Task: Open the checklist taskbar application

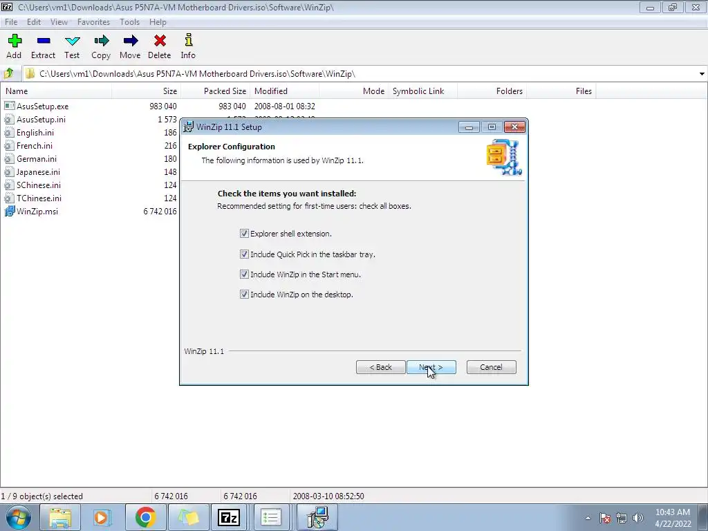Action: point(271,517)
